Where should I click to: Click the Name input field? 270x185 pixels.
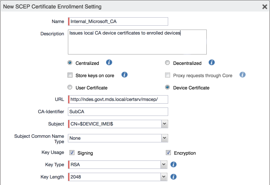(118, 21)
